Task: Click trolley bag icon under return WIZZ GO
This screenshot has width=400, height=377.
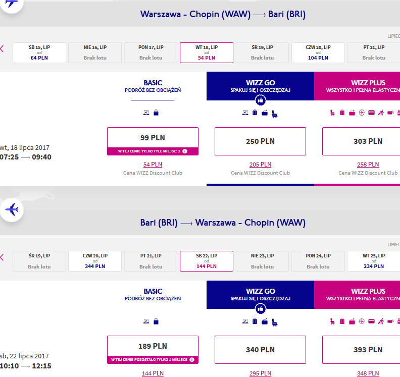Action: click(265, 321)
